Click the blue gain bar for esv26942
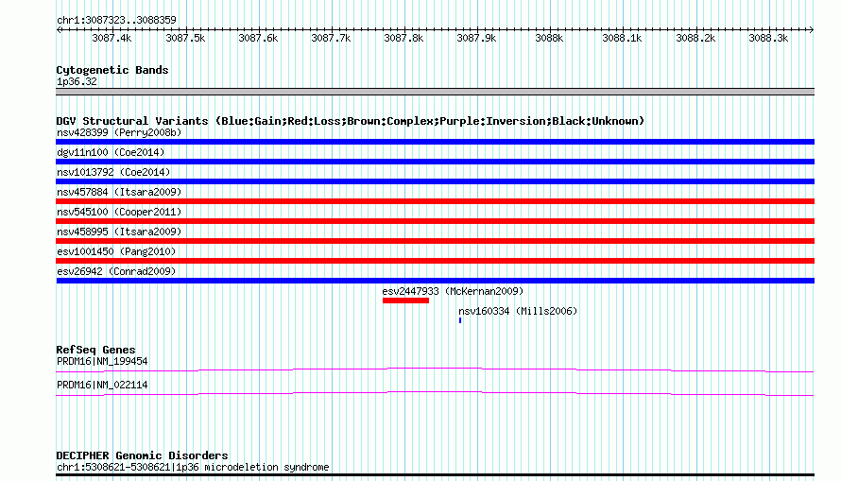The image size is (841, 481). (x=435, y=281)
